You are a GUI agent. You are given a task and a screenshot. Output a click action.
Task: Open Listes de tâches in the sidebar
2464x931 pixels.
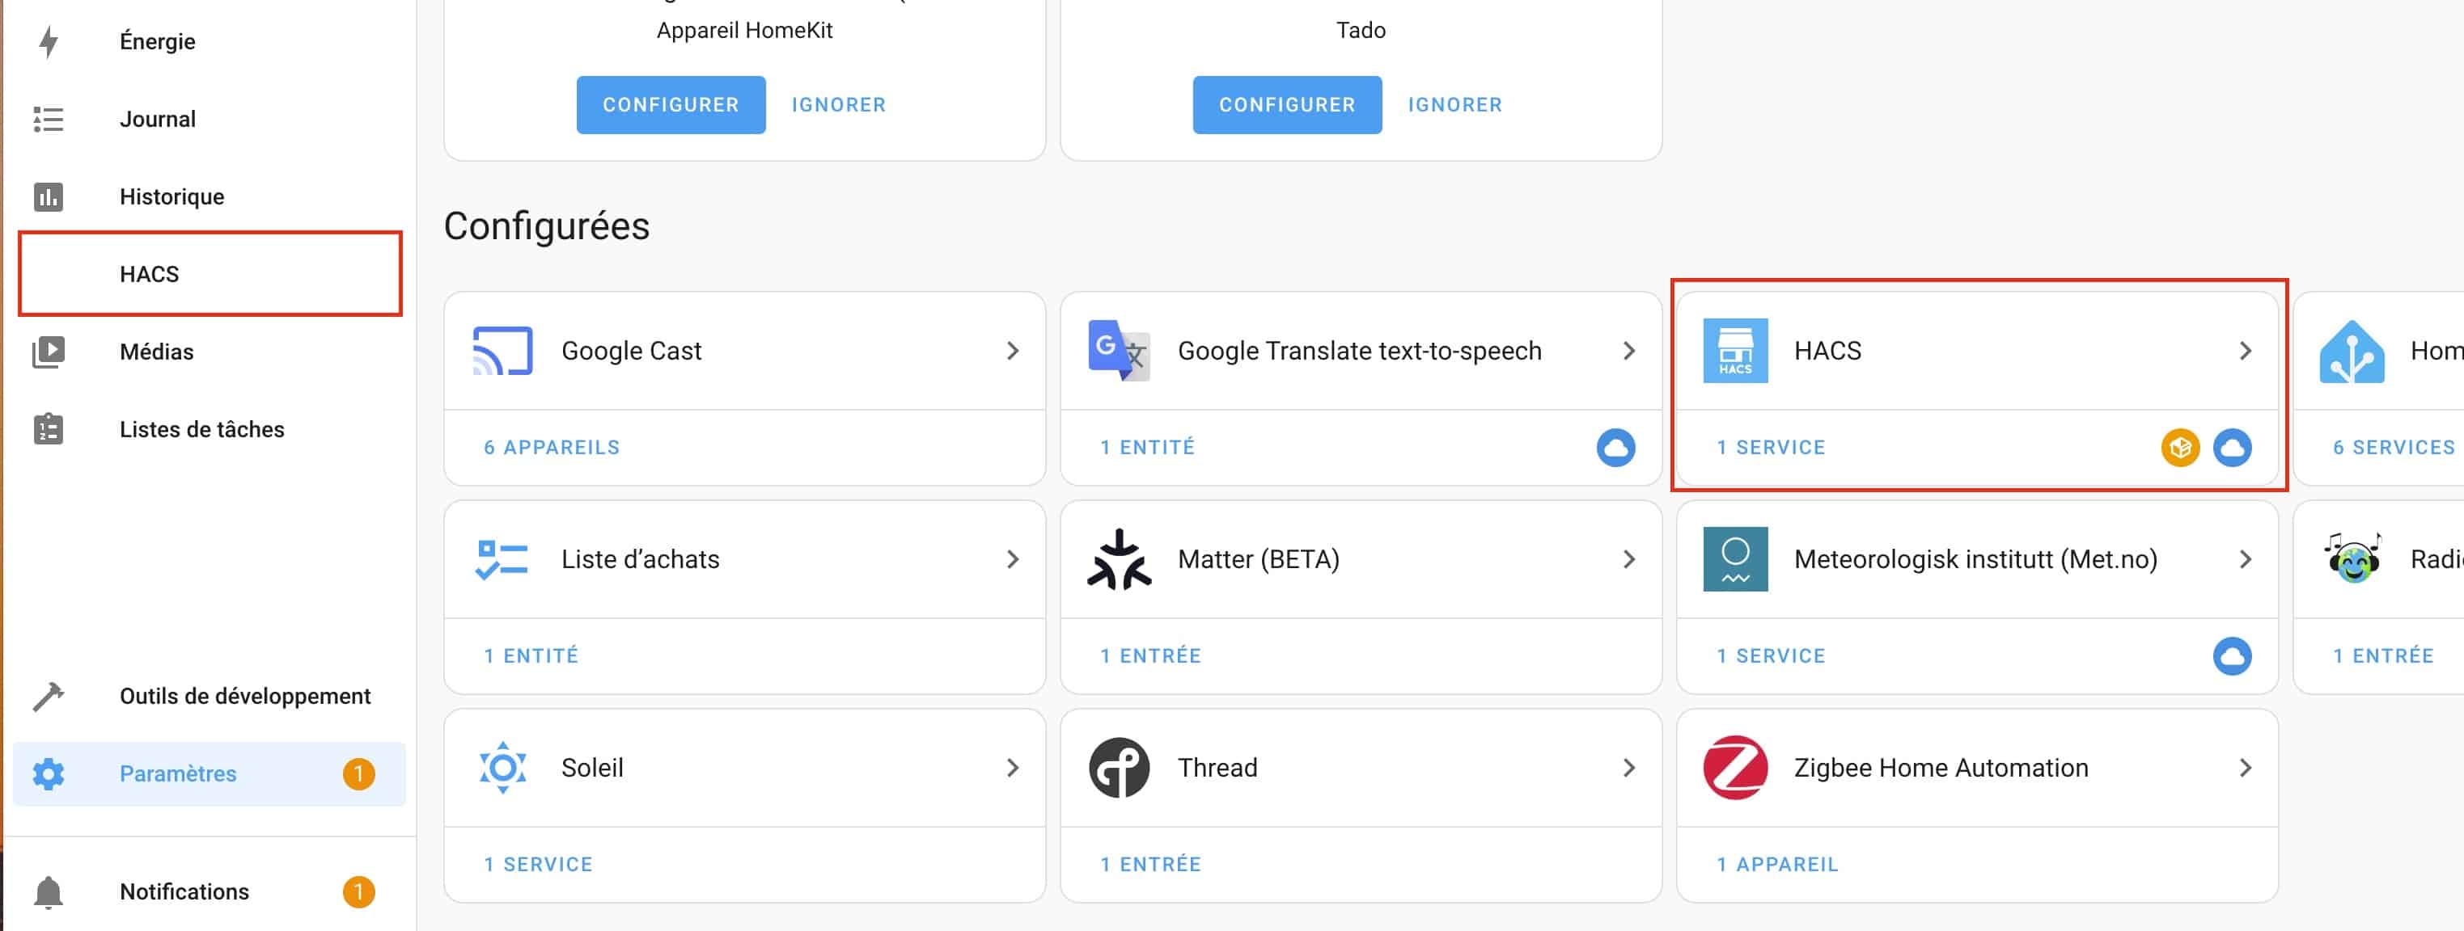click(210, 429)
